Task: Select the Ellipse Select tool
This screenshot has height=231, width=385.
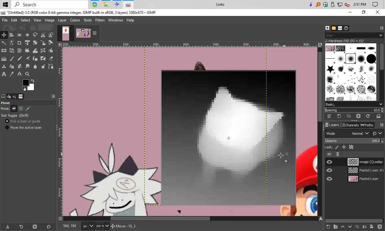Action: tap(27, 35)
